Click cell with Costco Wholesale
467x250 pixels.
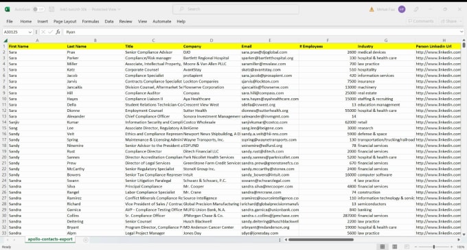212,122
